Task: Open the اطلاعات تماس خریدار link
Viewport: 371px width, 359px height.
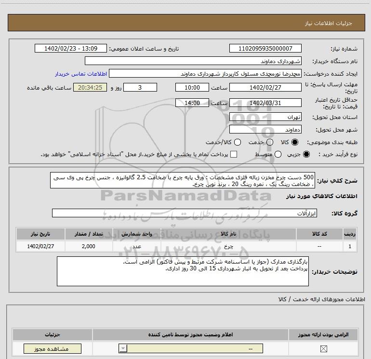Action: coord(81,74)
